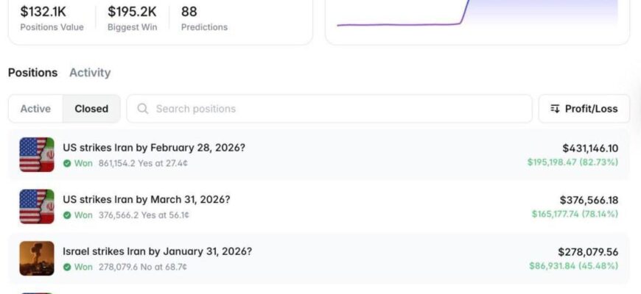
Task: Click green Won checkmark for March 31 market
Action: point(67,215)
